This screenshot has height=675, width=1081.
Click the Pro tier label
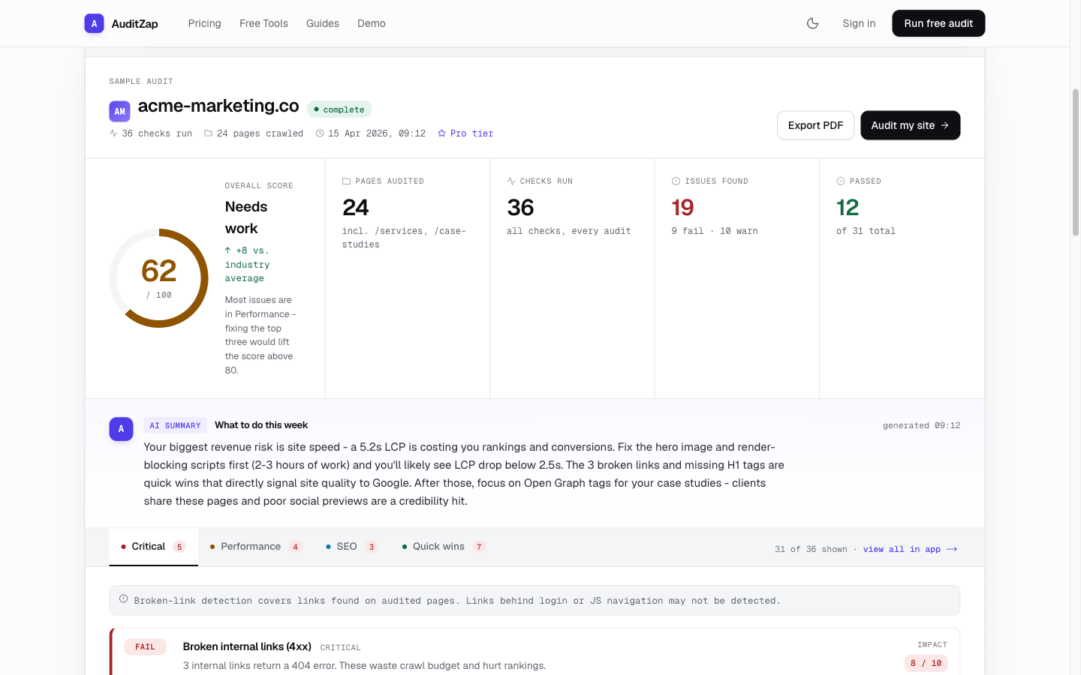click(471, 133)
